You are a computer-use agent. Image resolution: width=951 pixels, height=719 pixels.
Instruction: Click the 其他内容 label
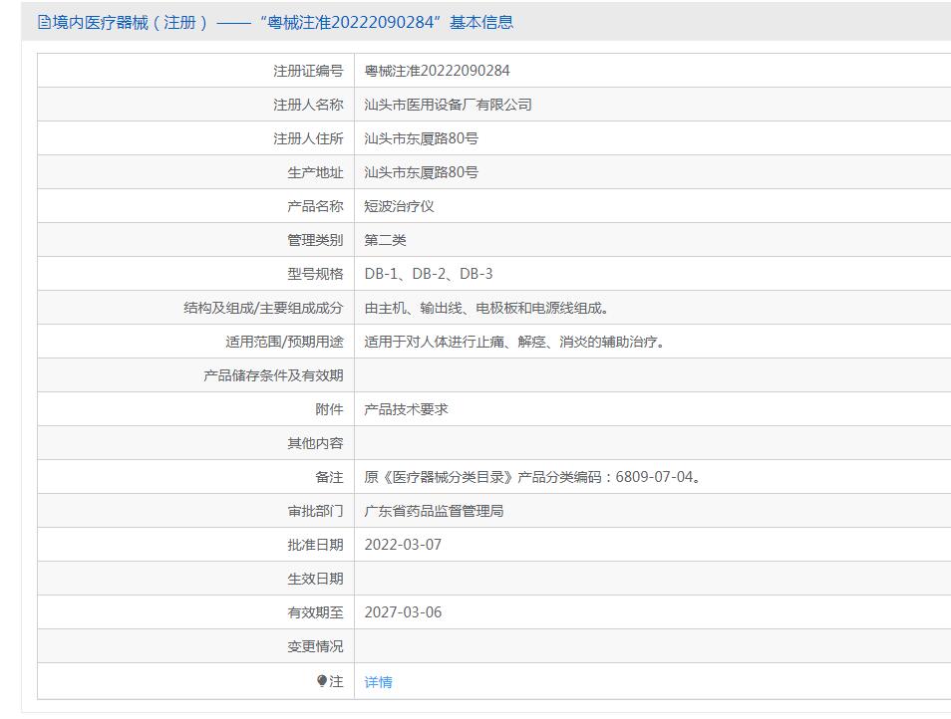pyautogui.click(x=315, y=443)
